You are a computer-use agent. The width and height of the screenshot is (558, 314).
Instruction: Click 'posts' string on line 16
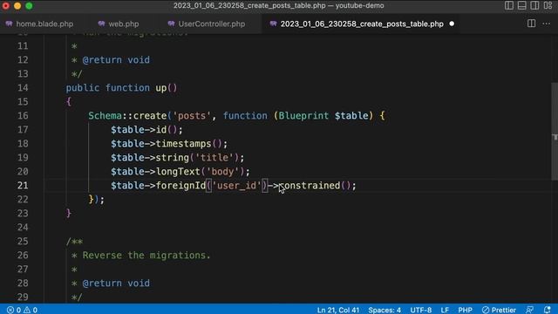pos(192,116)
